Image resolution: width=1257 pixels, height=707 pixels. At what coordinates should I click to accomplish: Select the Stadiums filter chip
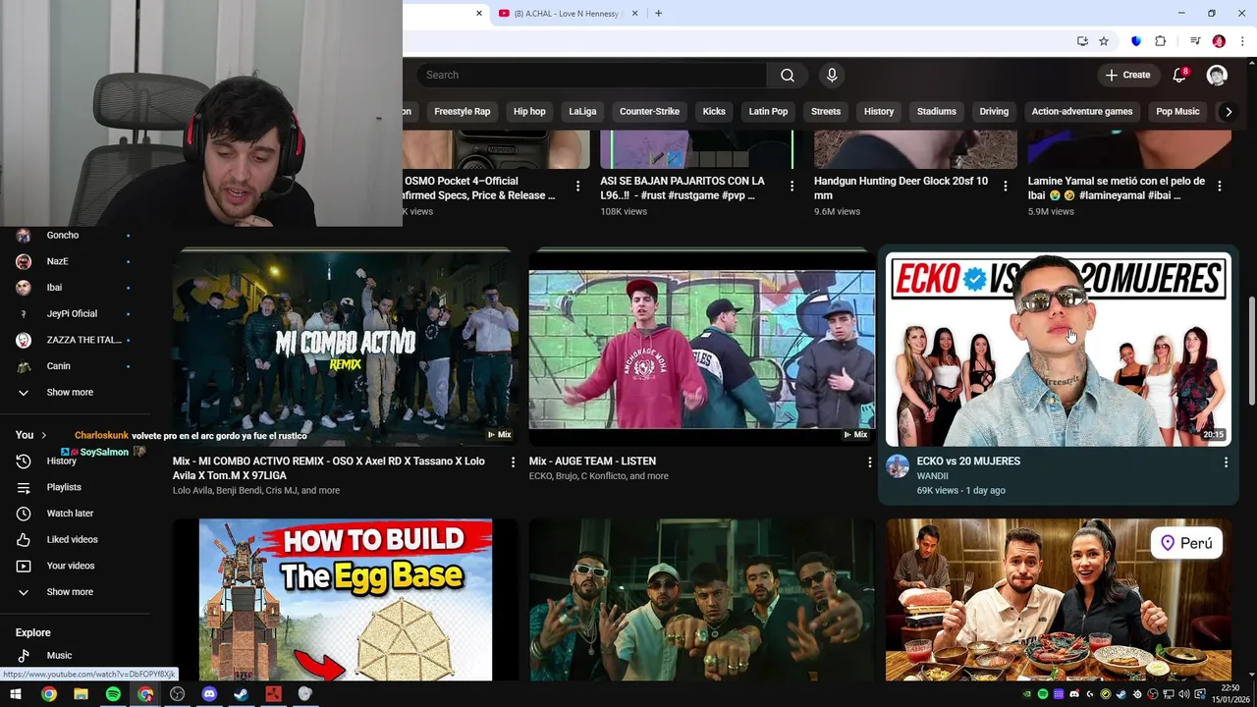click(x=937, y=111)
